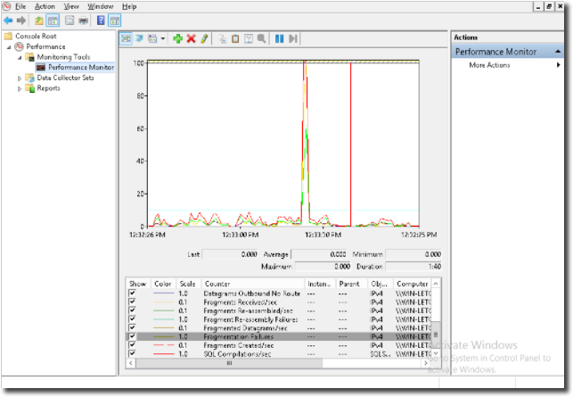This screenshot has width=573, height=397.
Task: Click Paste Counter List clipboard icon
Action: pos(235,38)
